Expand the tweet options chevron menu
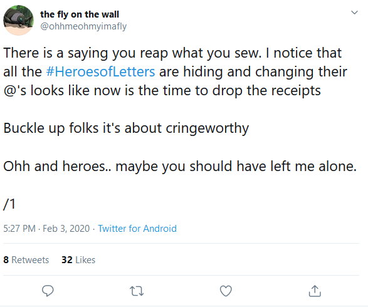 tap(354, 13)
